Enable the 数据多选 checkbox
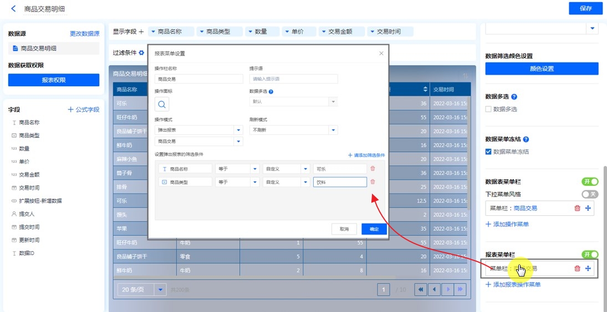607x312 pixels. (x=488, y=110)
